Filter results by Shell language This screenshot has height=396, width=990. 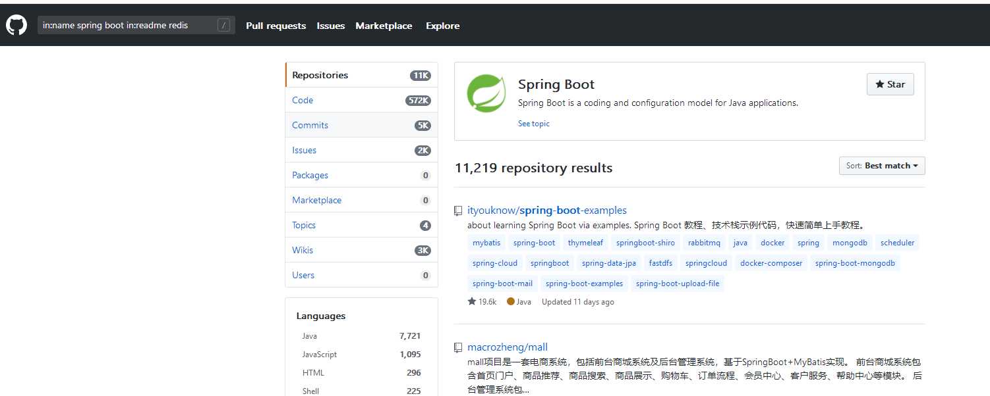[361, 391]
